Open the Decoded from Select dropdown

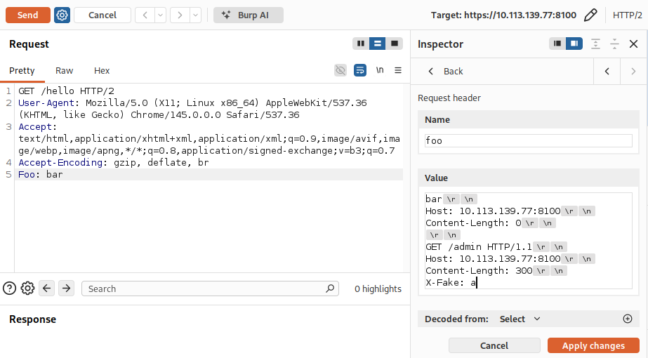(520, 319)
